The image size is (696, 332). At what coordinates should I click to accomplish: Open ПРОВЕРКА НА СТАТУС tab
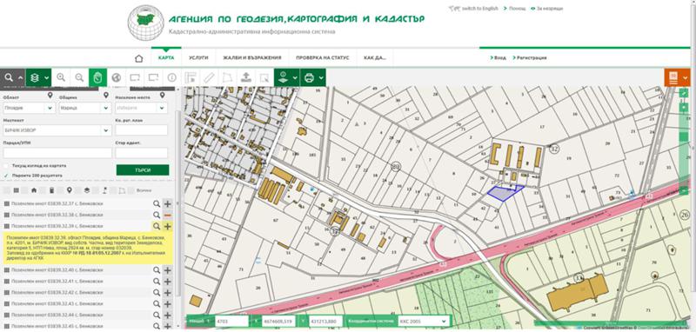coord(323,58)
